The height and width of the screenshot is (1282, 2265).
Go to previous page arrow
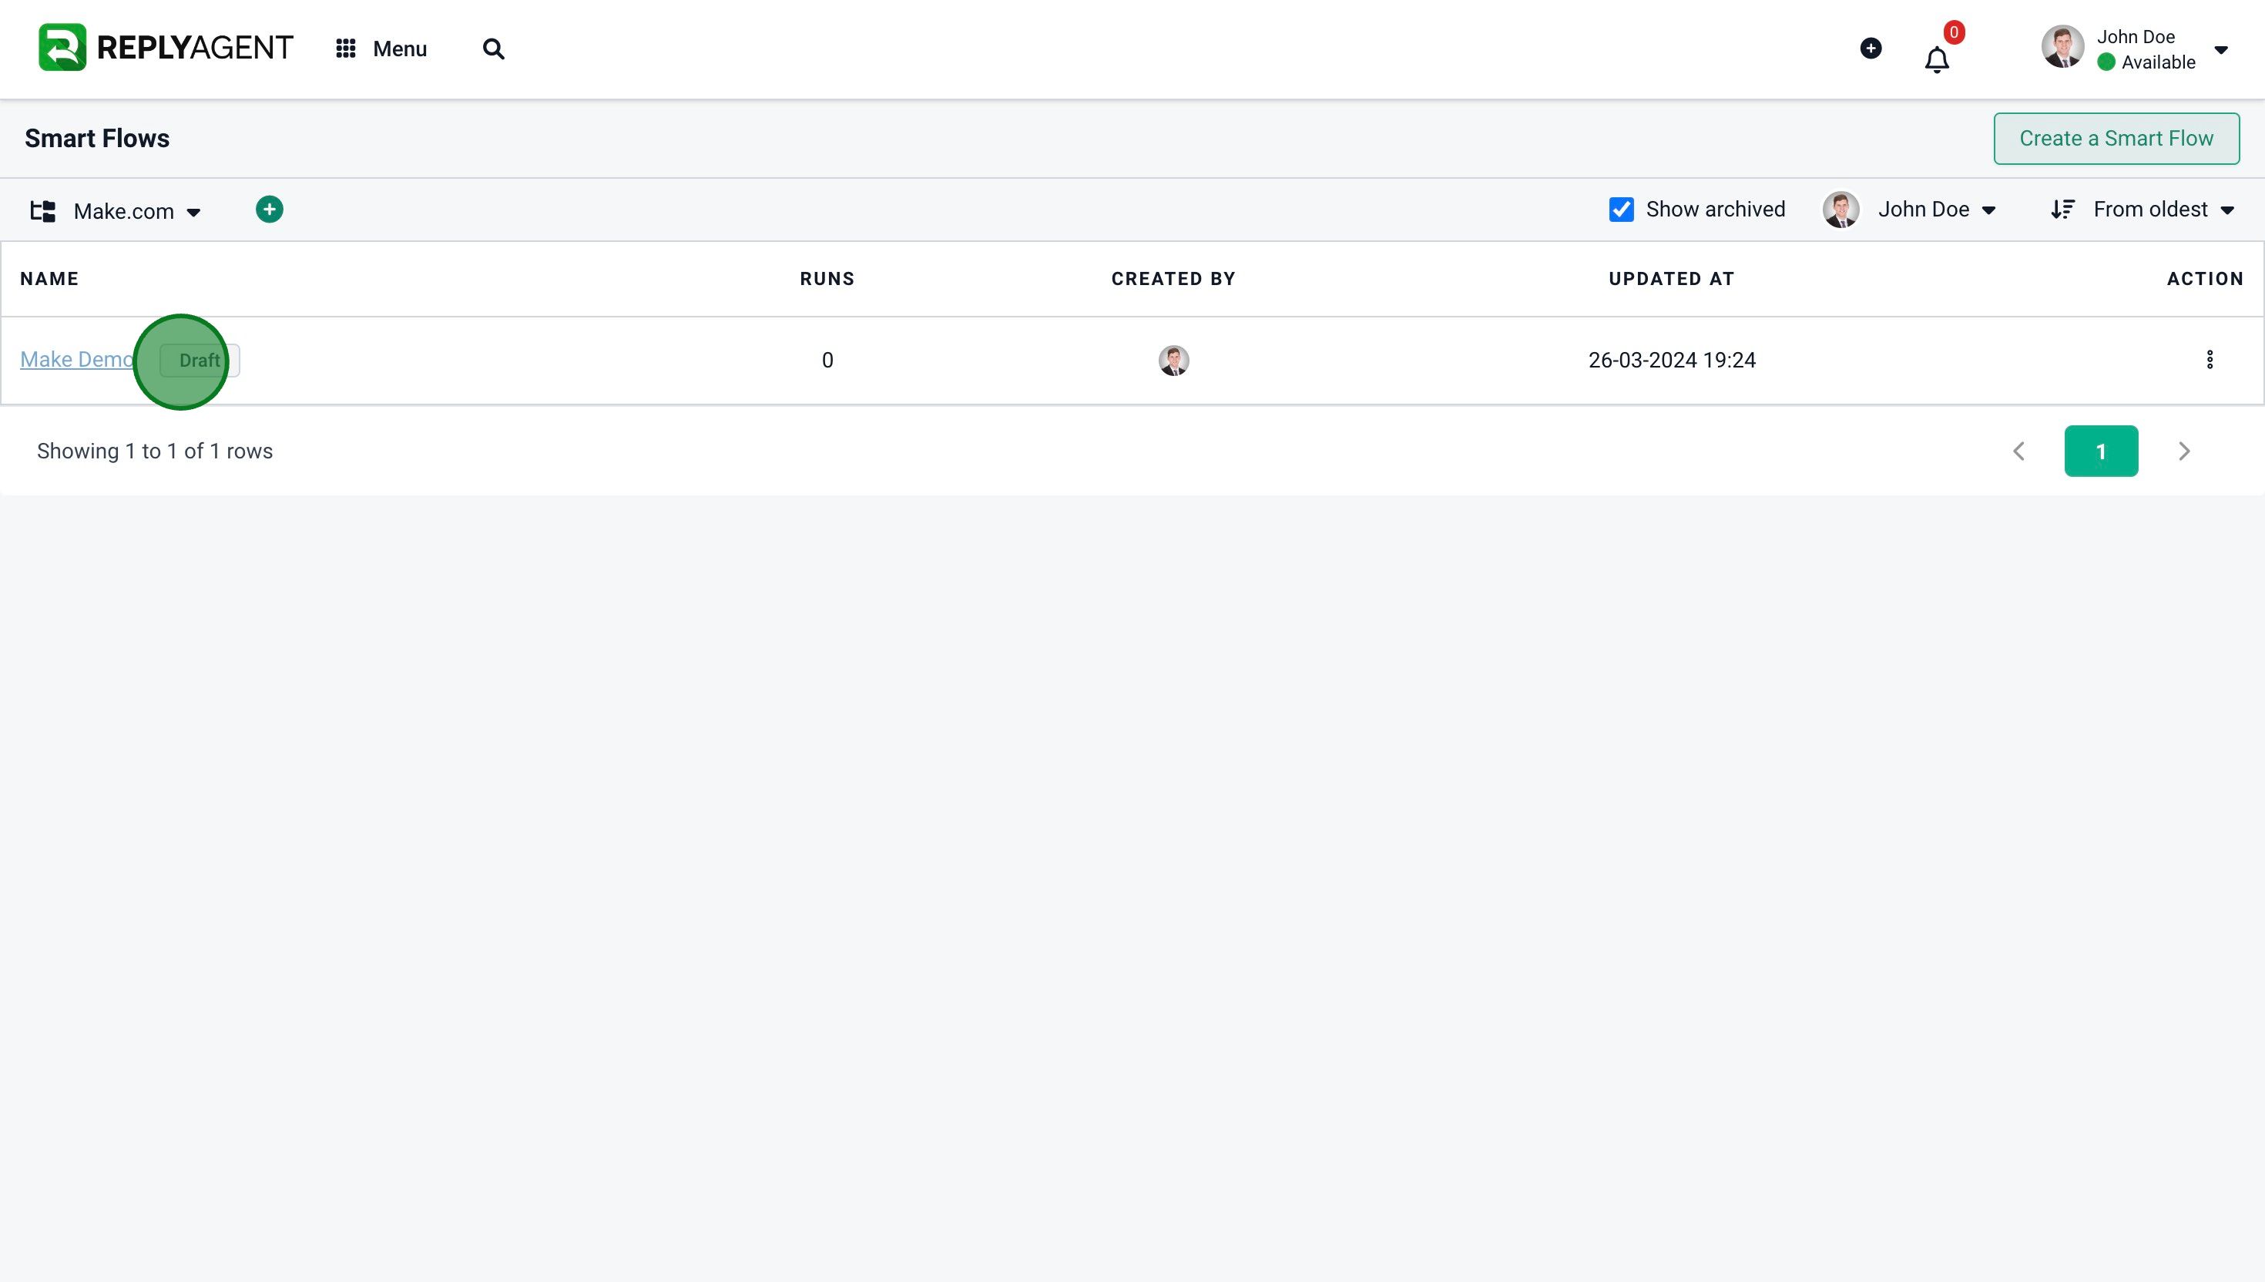[x=2018, y=451]
